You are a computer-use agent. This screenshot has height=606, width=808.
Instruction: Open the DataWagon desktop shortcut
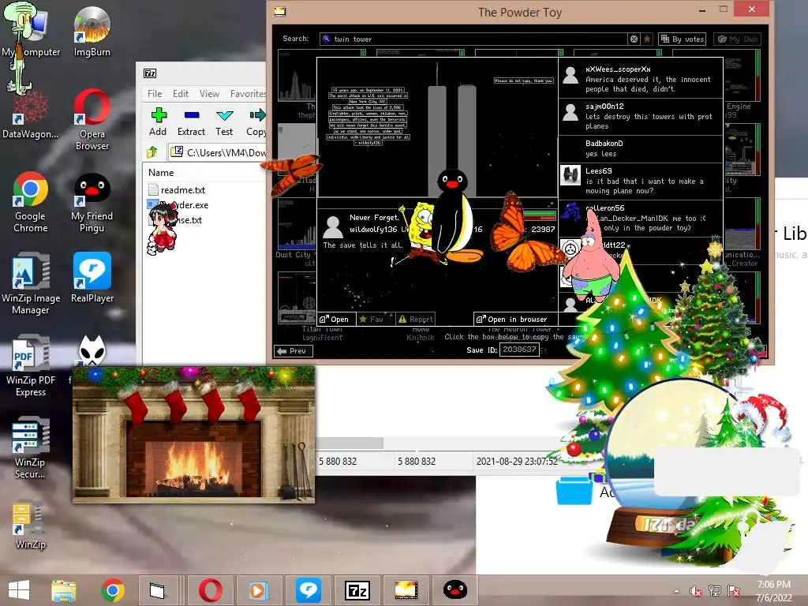coord(30,114)
